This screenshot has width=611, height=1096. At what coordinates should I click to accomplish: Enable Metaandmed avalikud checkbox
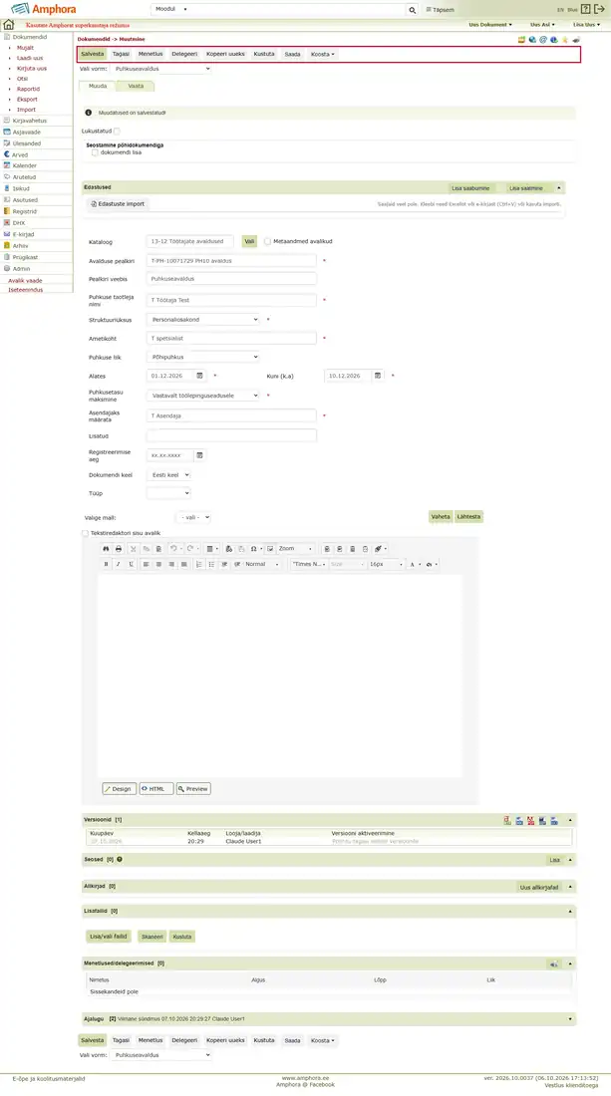[268, 241]
